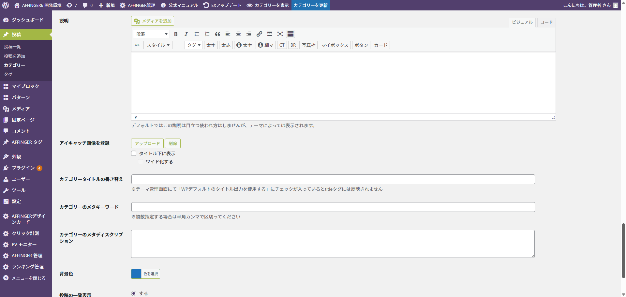The width and height of the screenshot is (626, 297).
Task: Click the ボタン toolbar button
Action: click(x=361, y=45)
